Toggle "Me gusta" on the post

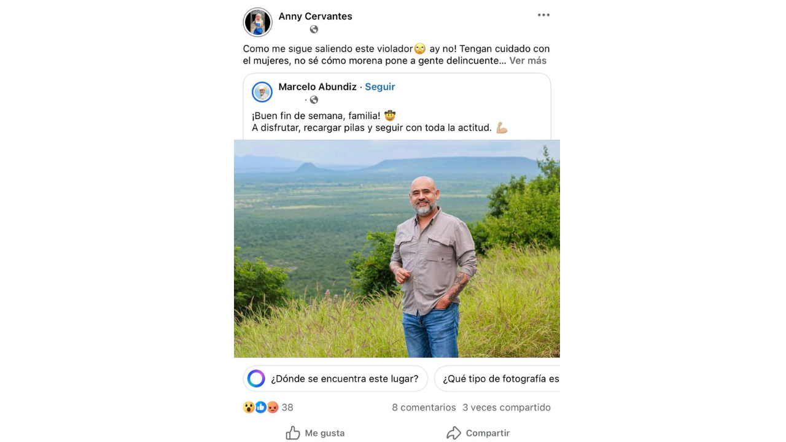[315, 433]
